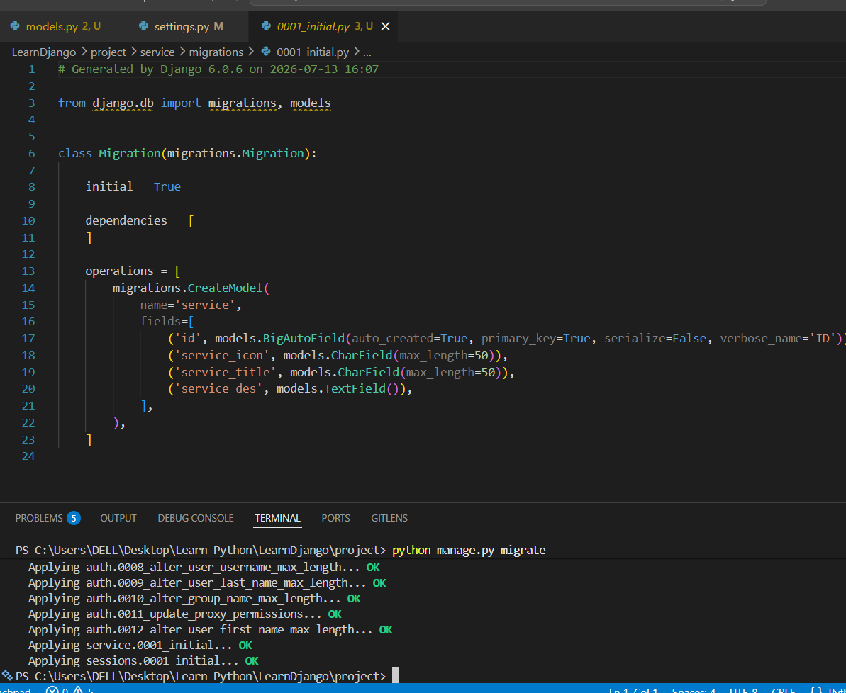Click the 'Generated by Django 6.0.6' comment
The height and width of the screenshot is (693, 846).
218,69
